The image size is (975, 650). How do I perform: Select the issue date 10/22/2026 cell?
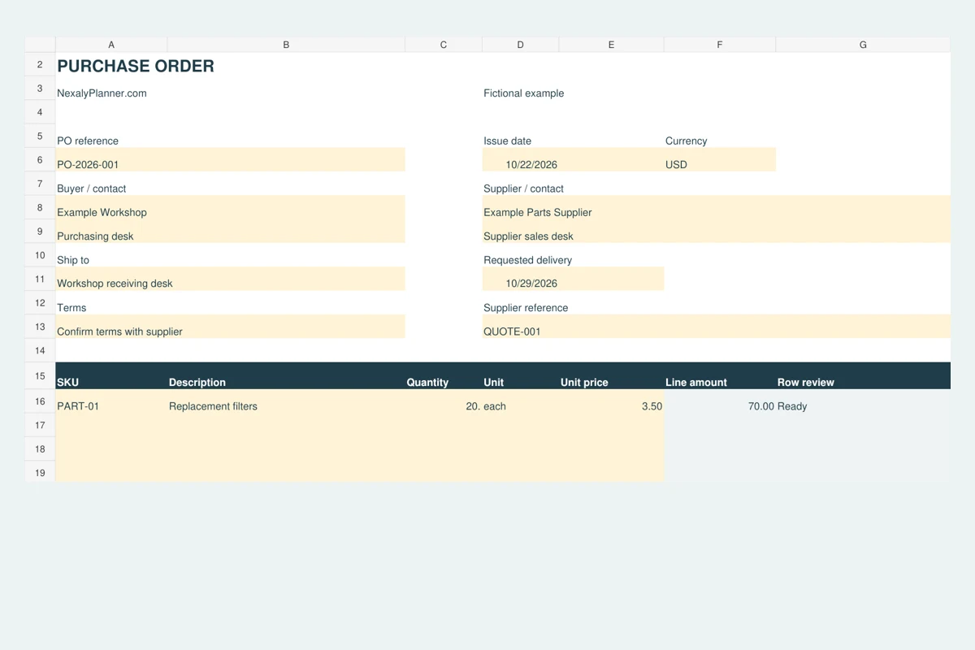pos(520,160)
